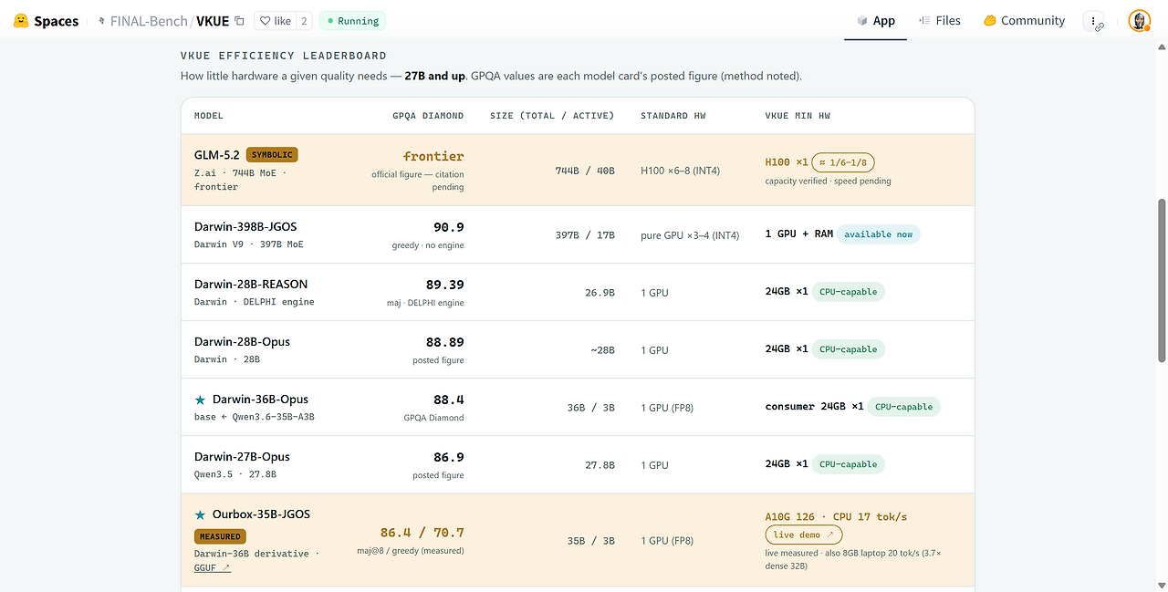Click the 86.4 / 70.7 score

(x=422, y=532)
